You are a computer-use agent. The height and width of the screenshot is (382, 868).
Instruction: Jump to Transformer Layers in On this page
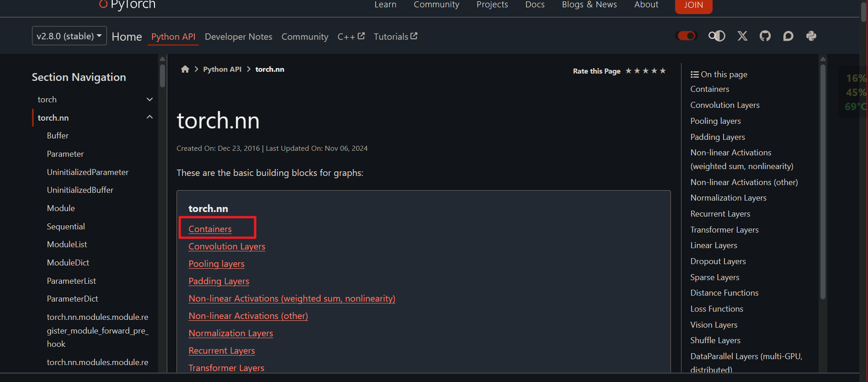[724, 230]
